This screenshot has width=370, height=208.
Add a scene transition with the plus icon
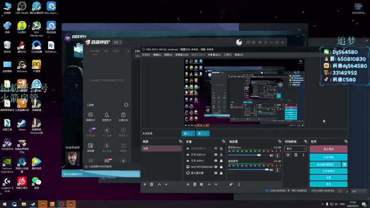click(x=288, y=155)
